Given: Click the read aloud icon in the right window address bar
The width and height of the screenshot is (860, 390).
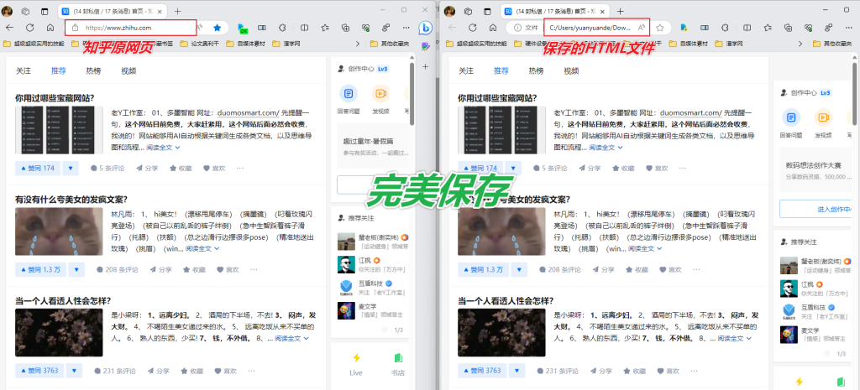Looking at the screenshot, I should point(641,28).
